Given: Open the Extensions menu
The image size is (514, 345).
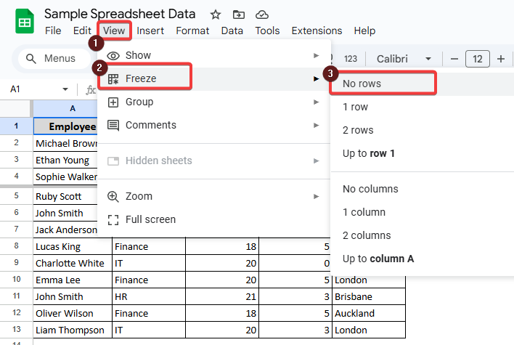Looking at the screenshot, I should click(x=317, y=31).
